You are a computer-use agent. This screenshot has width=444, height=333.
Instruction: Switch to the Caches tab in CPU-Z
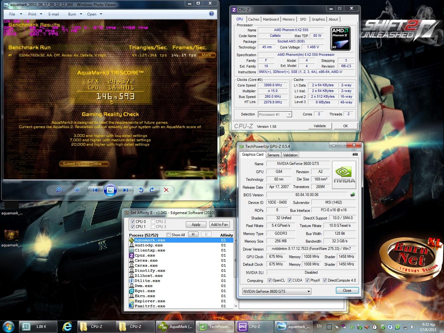(254, 19)
